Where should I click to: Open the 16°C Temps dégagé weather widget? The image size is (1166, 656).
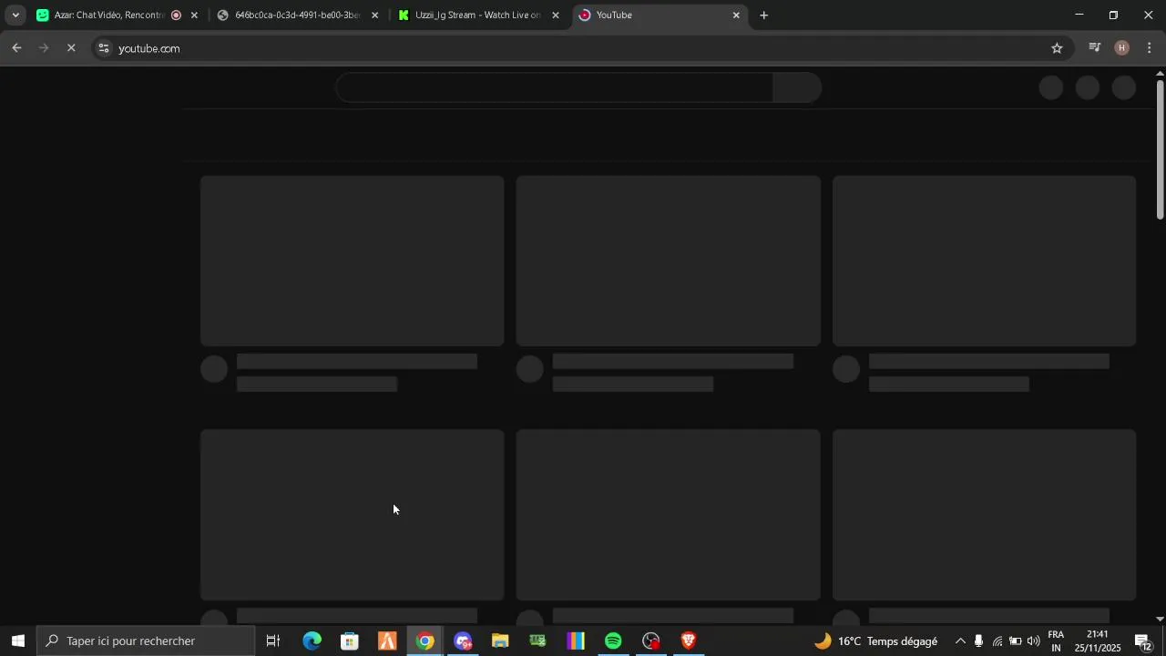(876, 641)
